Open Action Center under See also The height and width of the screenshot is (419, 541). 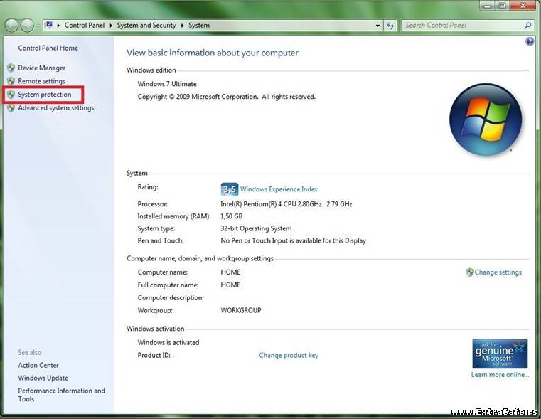(38, 365)
